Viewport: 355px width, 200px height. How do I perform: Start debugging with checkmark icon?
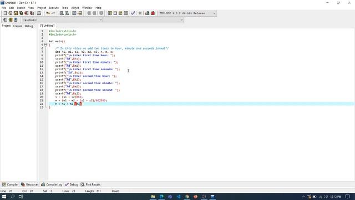[133, 13]
